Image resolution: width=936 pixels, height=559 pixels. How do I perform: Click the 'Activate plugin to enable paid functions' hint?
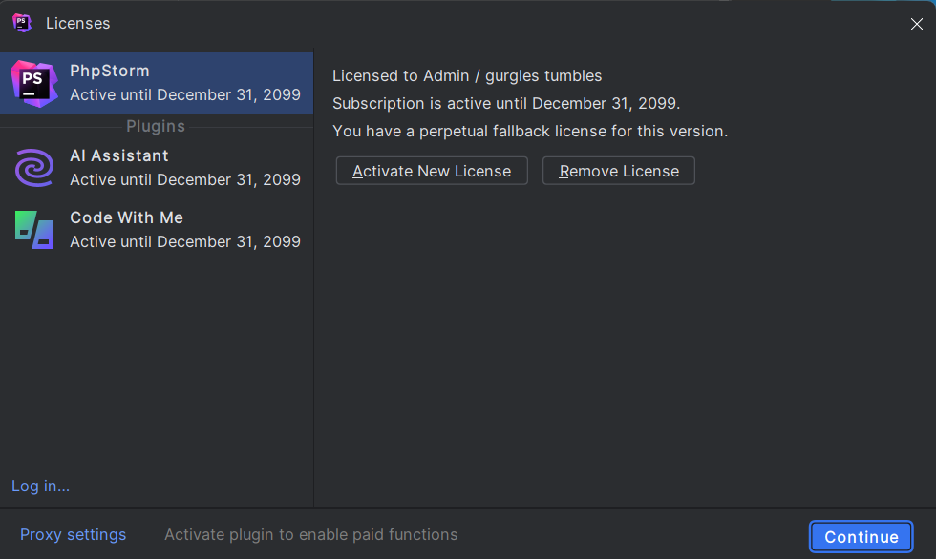click(311, 534)
